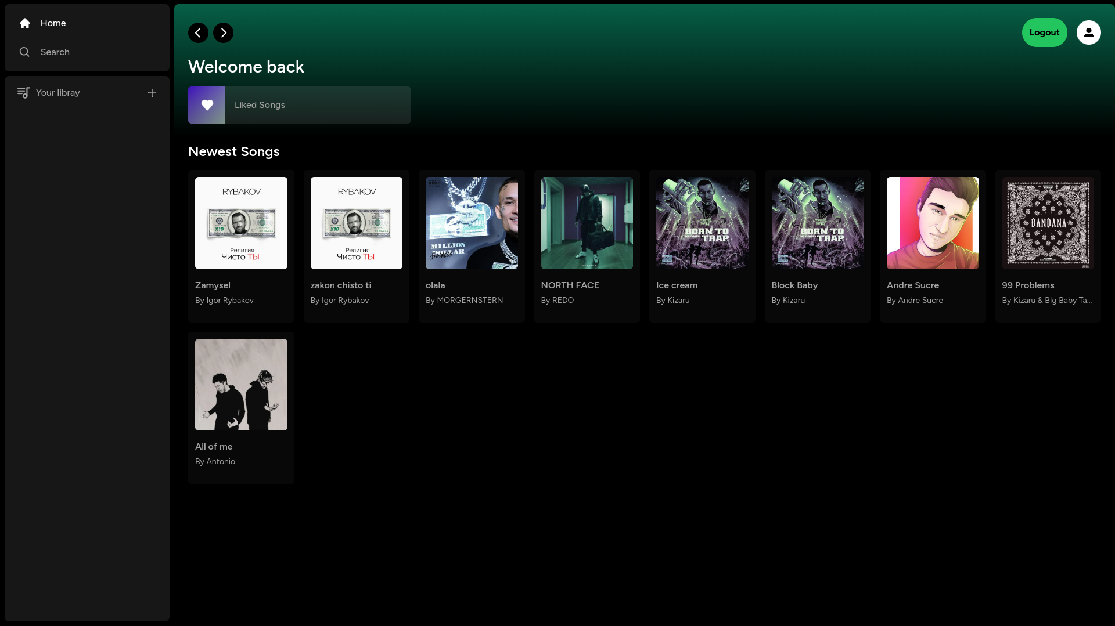1115x626 pixels.
Task: Click the olala song title
Action: 436,285
